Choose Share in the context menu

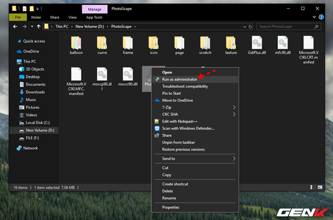click(x=195, y=135)
